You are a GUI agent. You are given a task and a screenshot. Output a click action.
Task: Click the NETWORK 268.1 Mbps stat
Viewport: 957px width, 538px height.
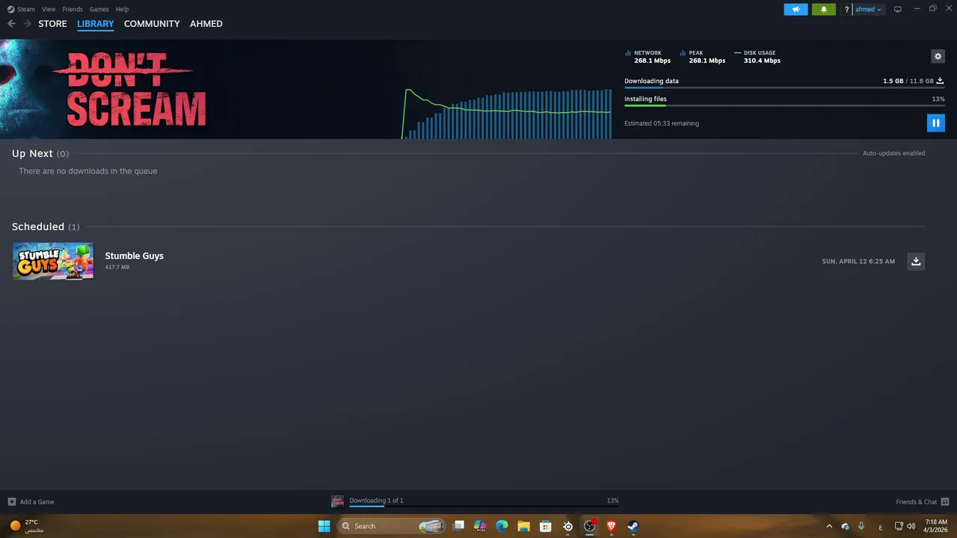pos(647,57)
